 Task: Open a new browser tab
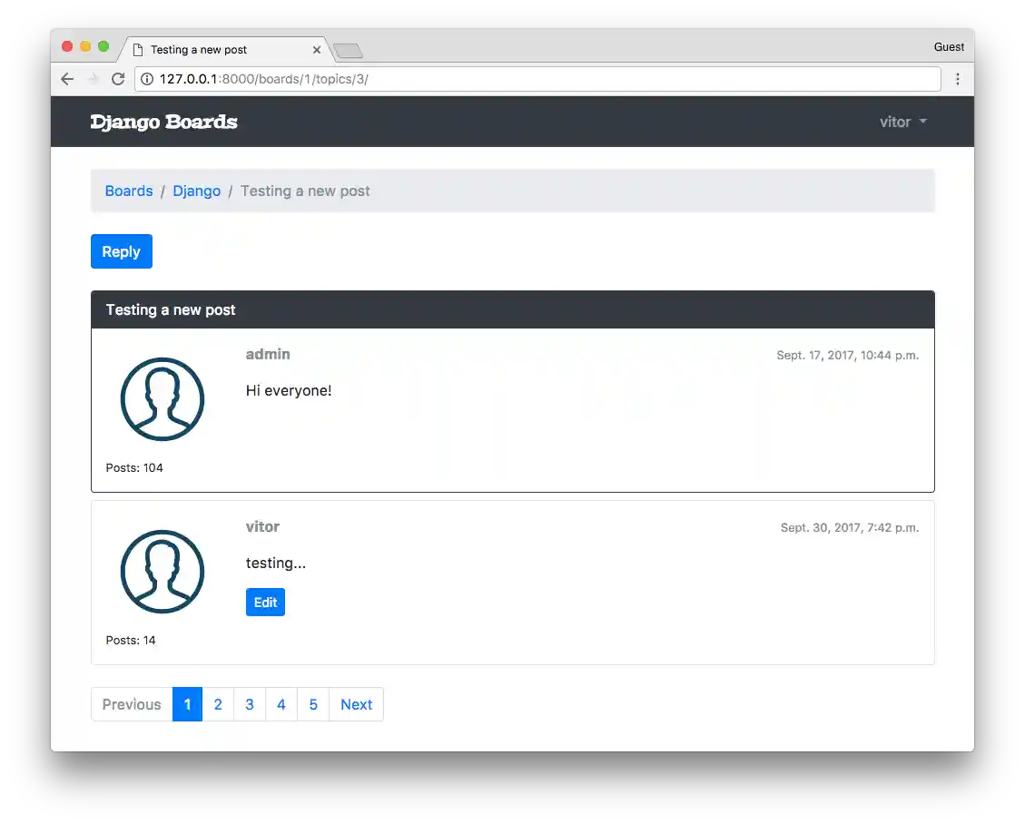[x=349, y=50]
